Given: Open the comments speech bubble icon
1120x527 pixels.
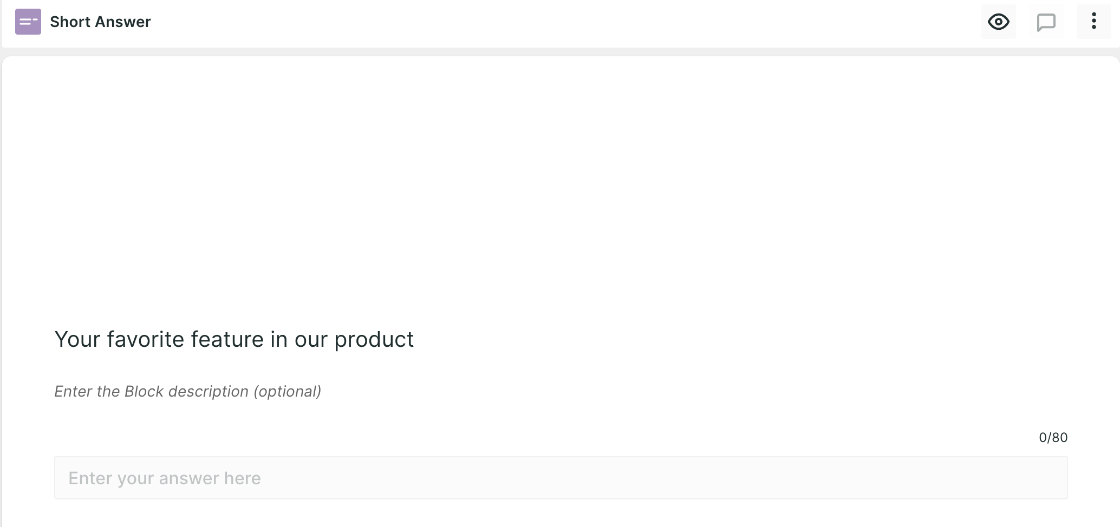Looking at the screenshot, I should pyautogui.click(x=1046, y=22).
